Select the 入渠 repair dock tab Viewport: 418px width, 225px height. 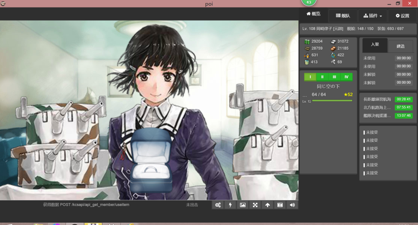[375, 45]
